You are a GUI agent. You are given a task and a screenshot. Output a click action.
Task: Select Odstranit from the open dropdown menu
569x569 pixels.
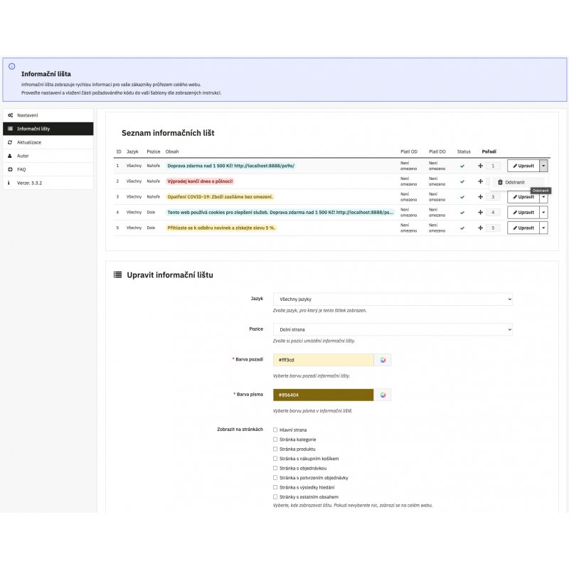(x=511, y=182)
